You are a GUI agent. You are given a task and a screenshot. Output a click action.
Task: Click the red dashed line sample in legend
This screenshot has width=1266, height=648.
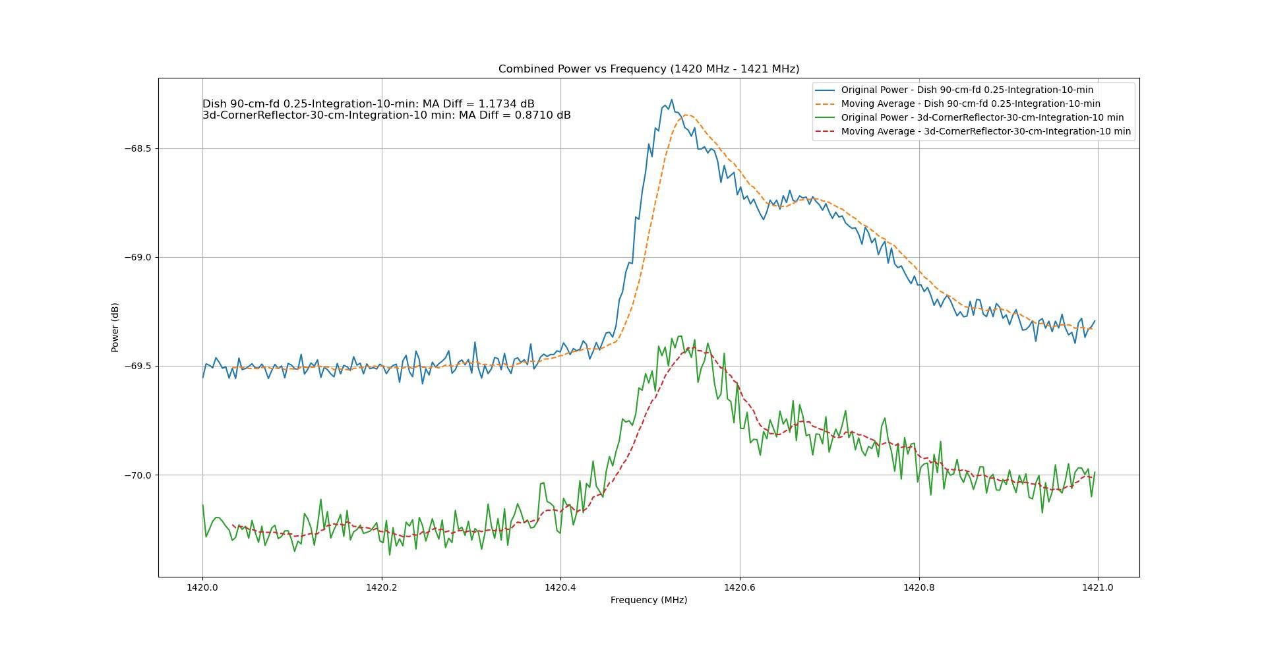(x=825, y=131)
